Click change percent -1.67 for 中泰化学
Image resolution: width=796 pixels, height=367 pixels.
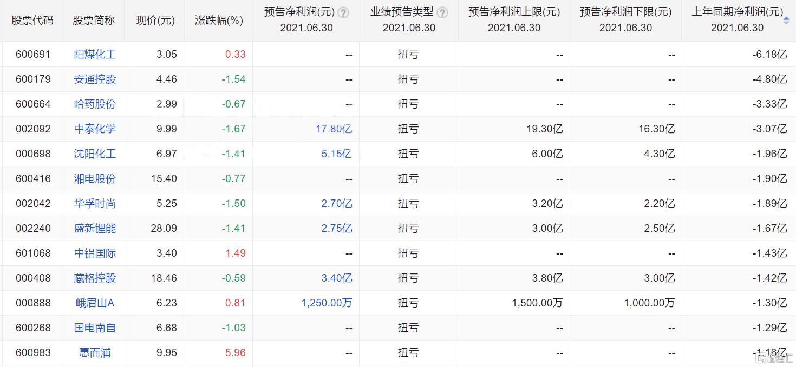pyautogui.click(x=233, y=129)
